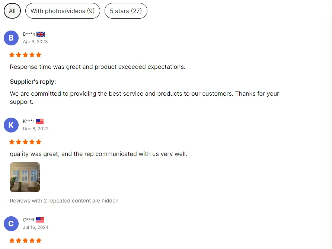
Task: Show only 5 stars (27) reviews
Action: [x=126, y=11]
